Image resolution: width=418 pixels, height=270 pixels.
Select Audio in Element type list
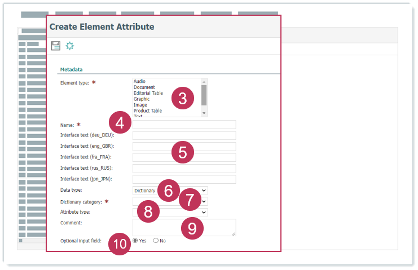coord(139,82)
